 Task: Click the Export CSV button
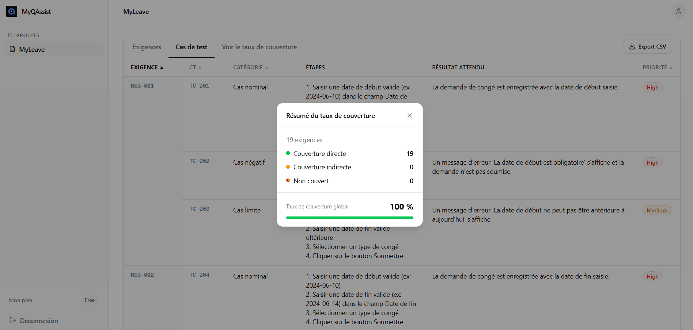(x=647, y=46)
